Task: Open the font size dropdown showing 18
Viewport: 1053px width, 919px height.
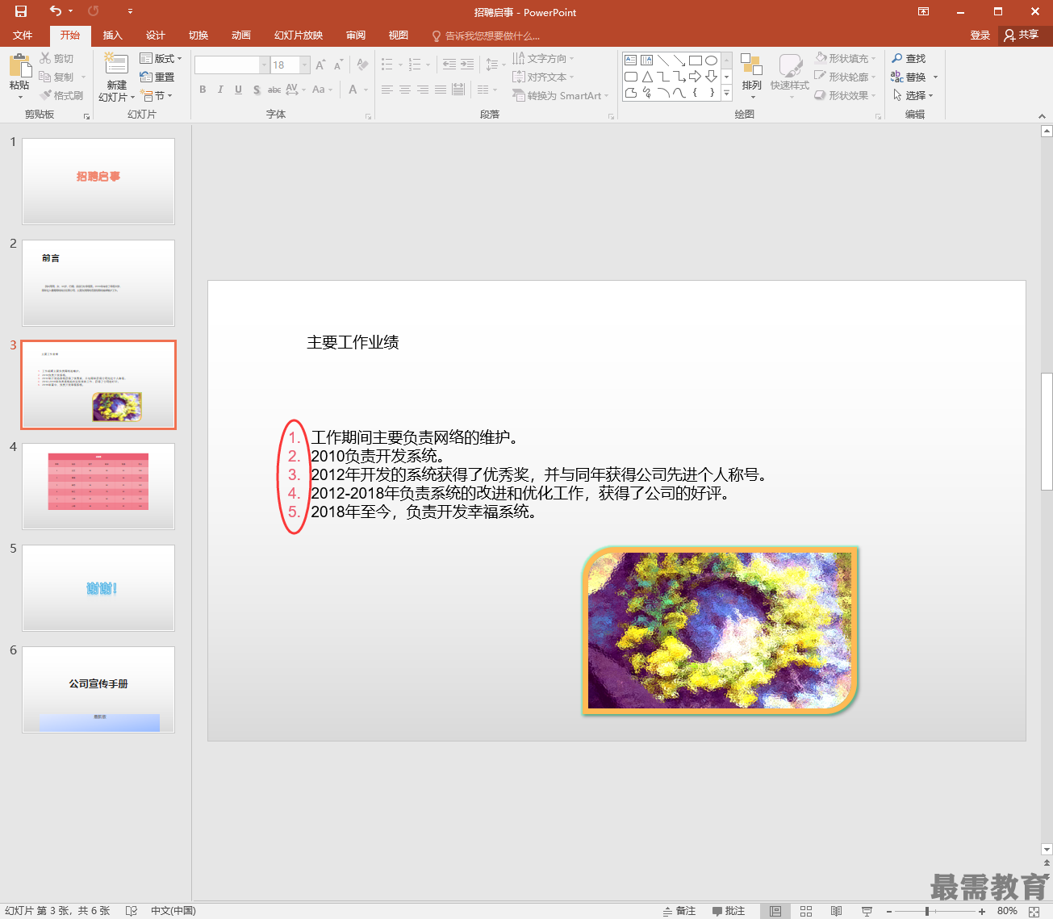Action: coord(306,65)
